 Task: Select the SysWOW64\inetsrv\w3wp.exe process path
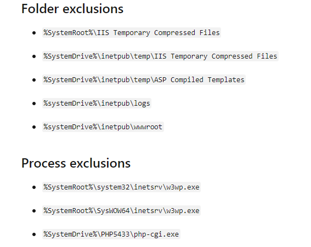(121, 210)
